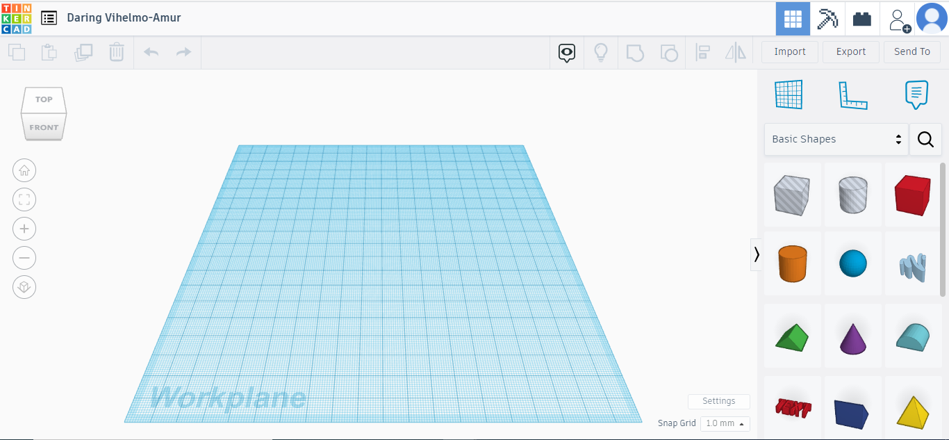Open the design list menu

[x=49, y=17]
